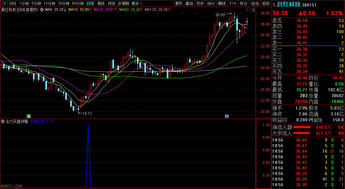The height and width of the screenshot is (189, 345).
Task: Click the 昌红科技(日线.前复权) chart title
Action: point(20,10)
